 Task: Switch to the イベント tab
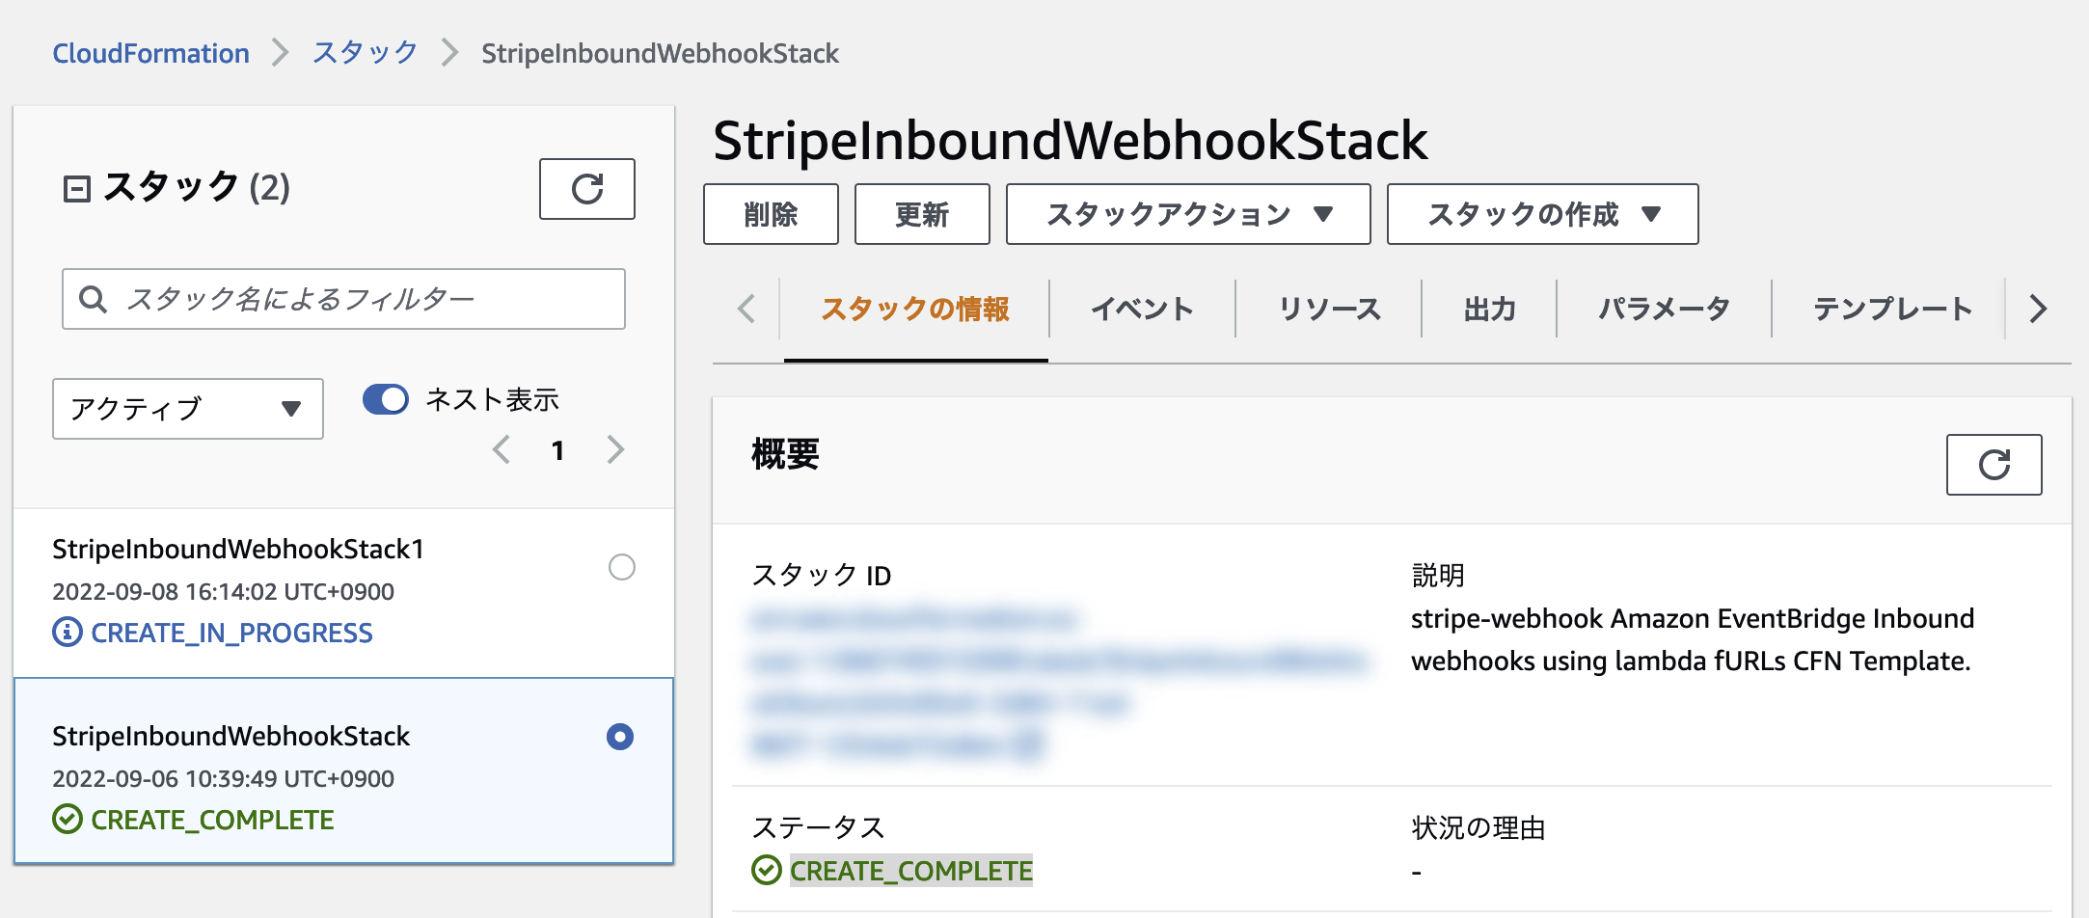click(x=1142, y=309)
